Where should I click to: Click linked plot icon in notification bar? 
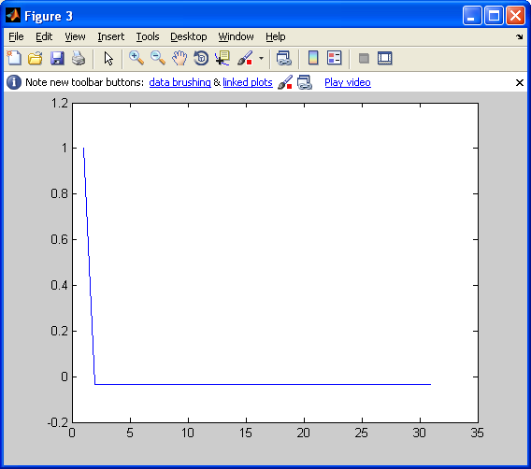[x=305, y=82]
